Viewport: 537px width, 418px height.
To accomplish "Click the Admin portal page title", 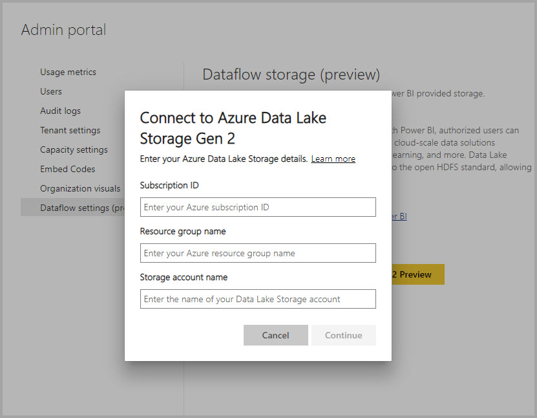I will [x=63, y=30].
